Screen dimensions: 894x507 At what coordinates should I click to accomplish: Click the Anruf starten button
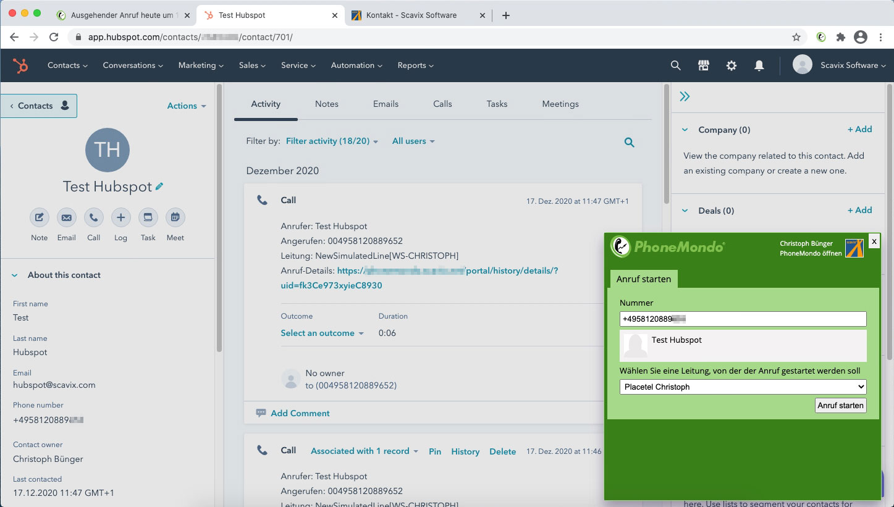pyautogui.click(x=841, y=405)
